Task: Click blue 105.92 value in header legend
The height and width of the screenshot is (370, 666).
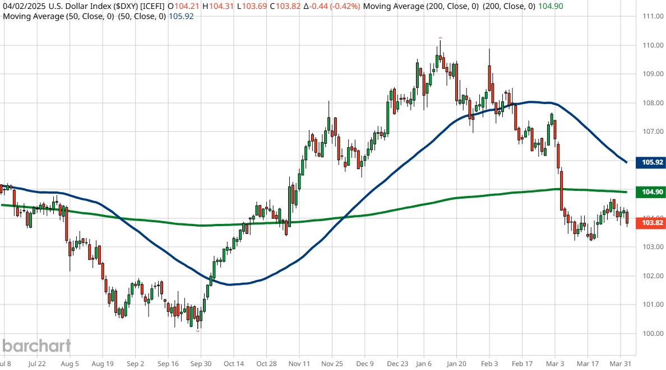Action: (x=181, y=16)
